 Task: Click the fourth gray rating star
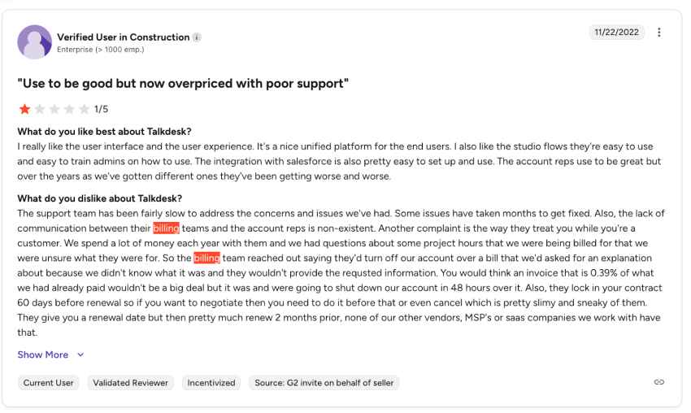pyautogui.click(x=69, y=109)
